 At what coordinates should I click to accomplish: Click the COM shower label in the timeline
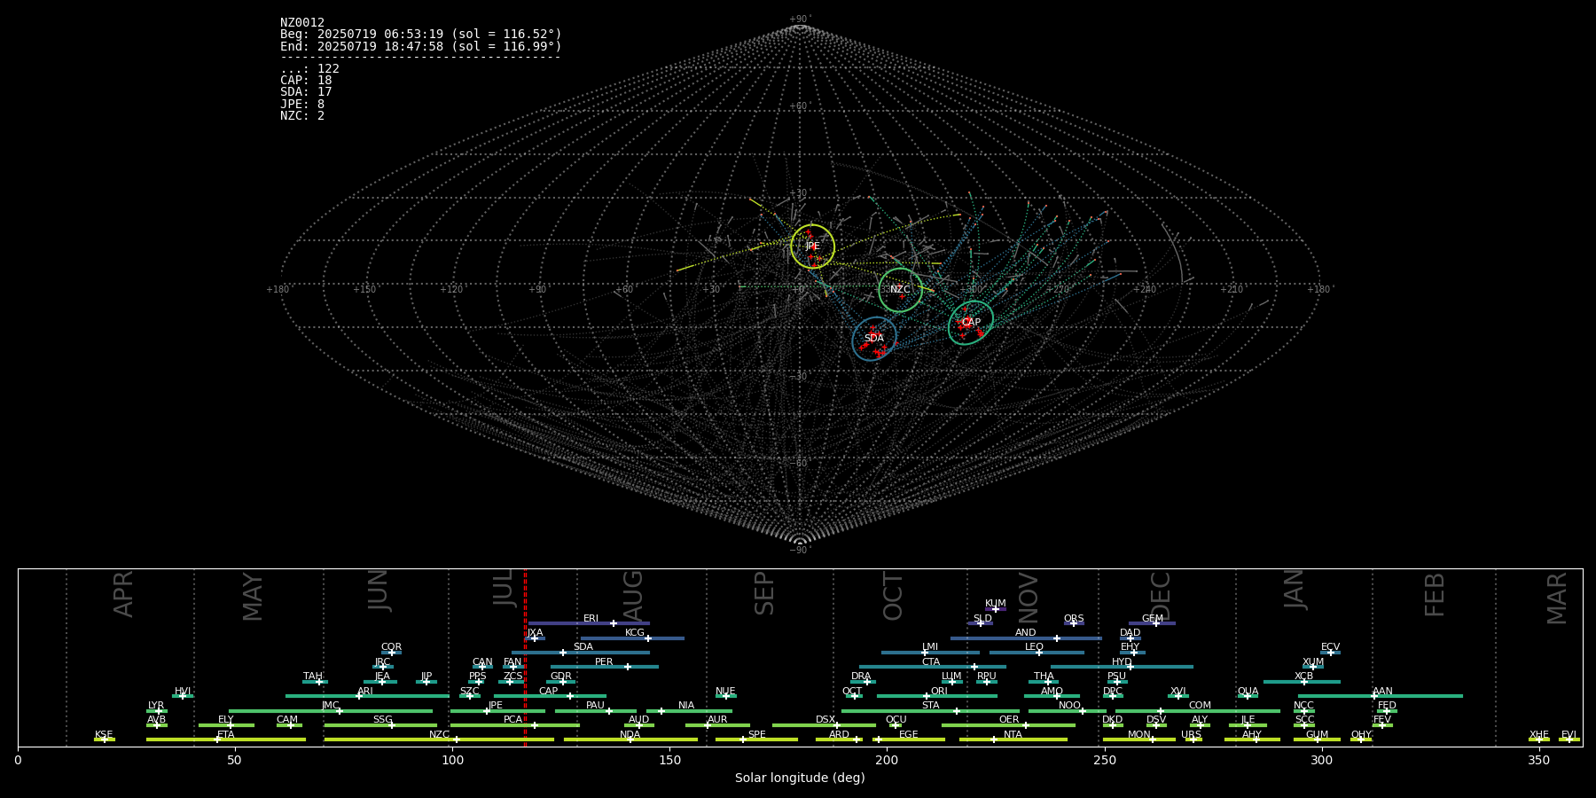pos(1200,706)
